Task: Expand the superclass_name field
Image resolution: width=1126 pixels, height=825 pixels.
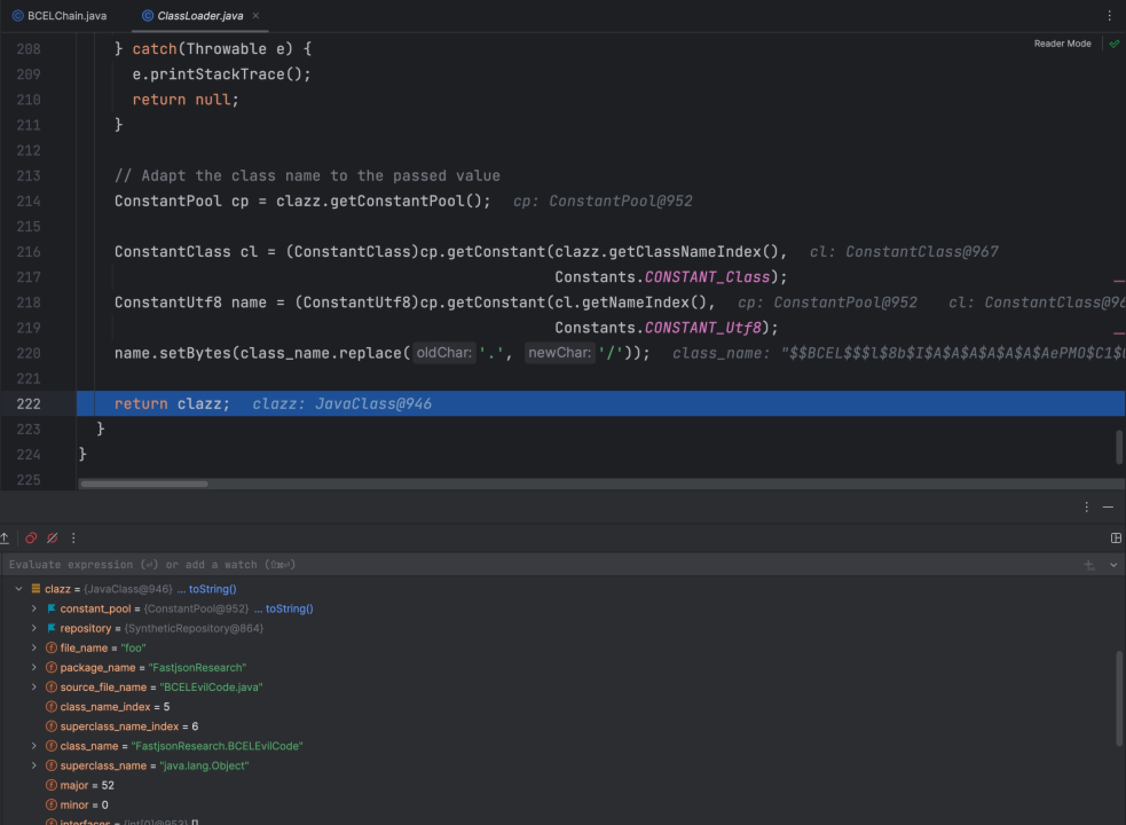Action: tap(34, 765)
